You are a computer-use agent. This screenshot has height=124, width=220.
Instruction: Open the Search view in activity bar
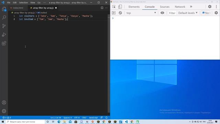(4, 18)
